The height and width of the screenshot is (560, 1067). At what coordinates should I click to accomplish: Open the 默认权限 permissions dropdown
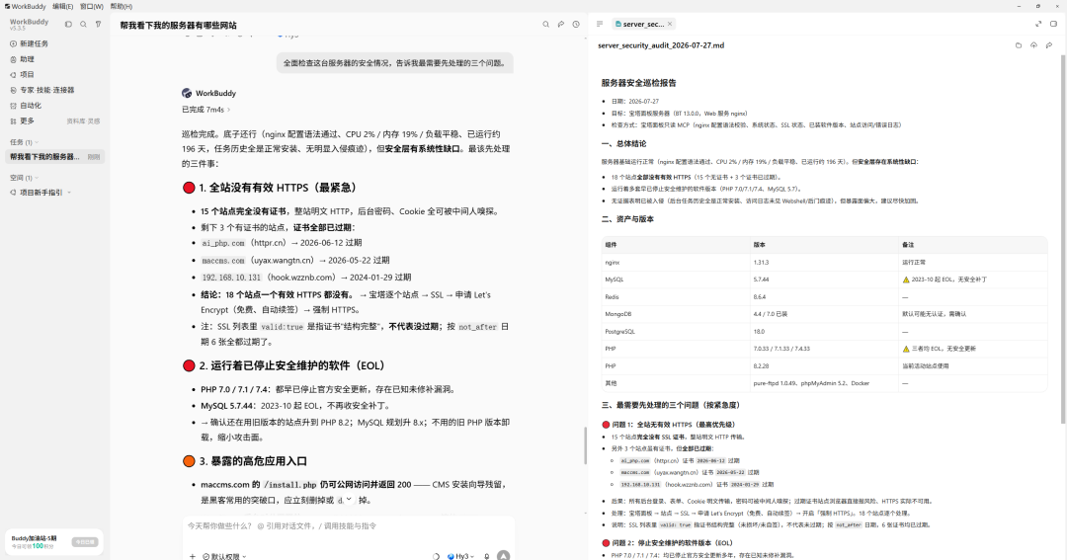224,556
